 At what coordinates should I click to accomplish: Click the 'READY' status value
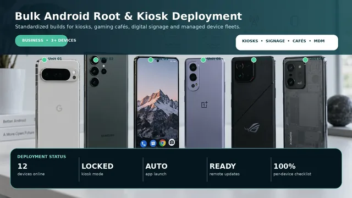(x=222, y=166)
